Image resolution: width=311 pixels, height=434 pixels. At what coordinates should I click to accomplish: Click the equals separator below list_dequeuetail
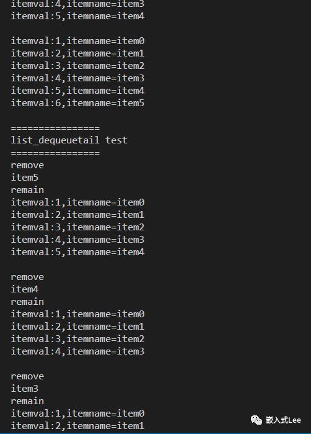pyautogui.click(x=55, y=153)
